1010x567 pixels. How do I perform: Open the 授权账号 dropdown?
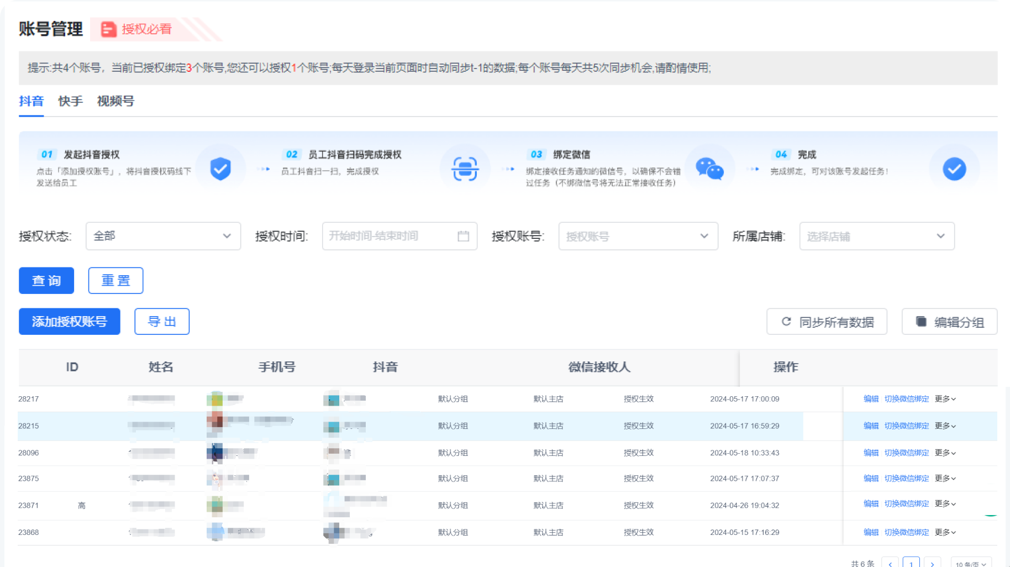[638, 236]
